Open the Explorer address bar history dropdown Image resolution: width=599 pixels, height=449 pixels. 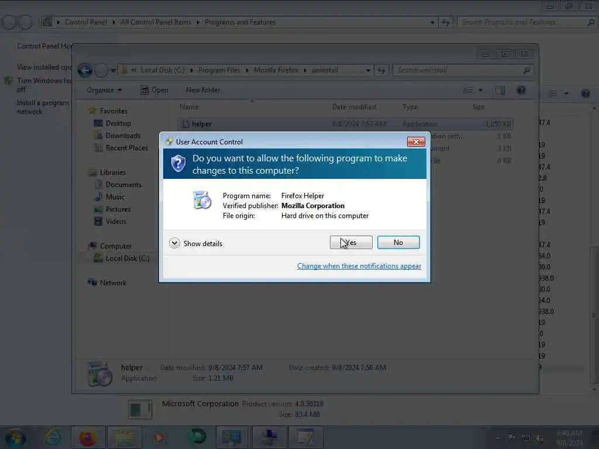(x=368, y=70)
